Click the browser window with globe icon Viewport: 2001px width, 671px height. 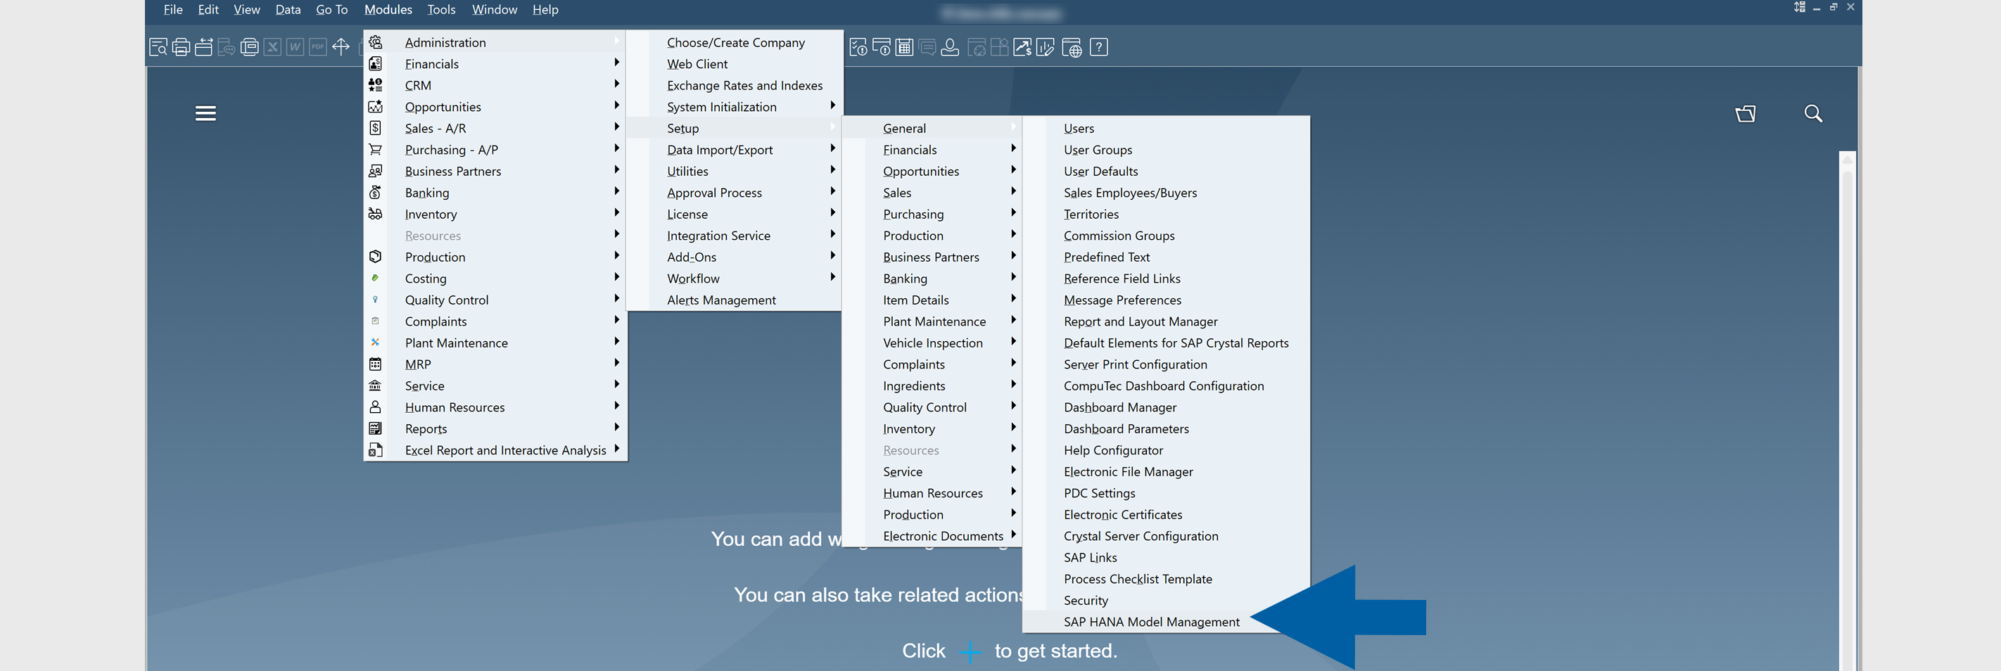pos(1072,48)
